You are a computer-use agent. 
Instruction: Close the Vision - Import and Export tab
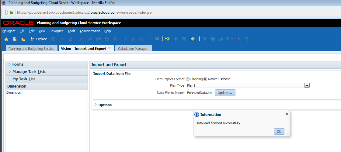pyautogui.click(x=110, y=48)
